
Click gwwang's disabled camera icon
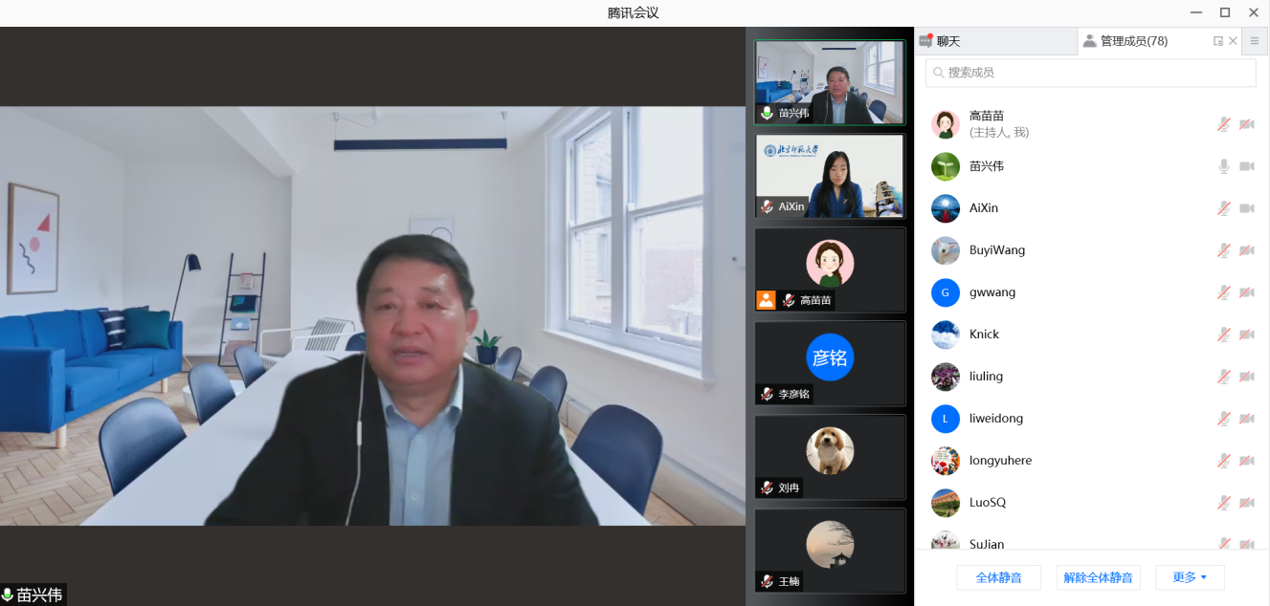1247,292
